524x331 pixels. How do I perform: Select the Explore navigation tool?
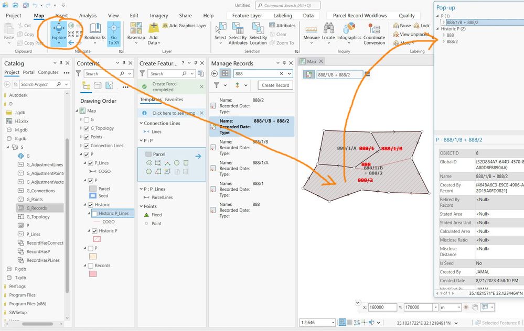point(58,34)
